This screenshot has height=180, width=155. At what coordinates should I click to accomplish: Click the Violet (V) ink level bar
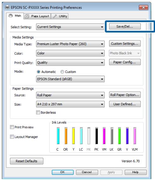click(x=127, y=135)
